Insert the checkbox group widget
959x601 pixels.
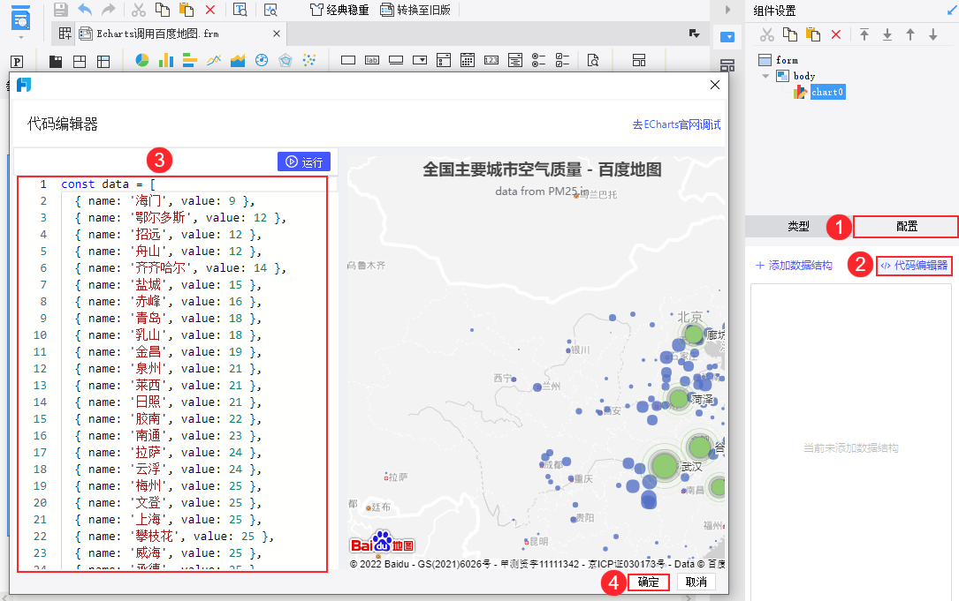tap(562, 60)
